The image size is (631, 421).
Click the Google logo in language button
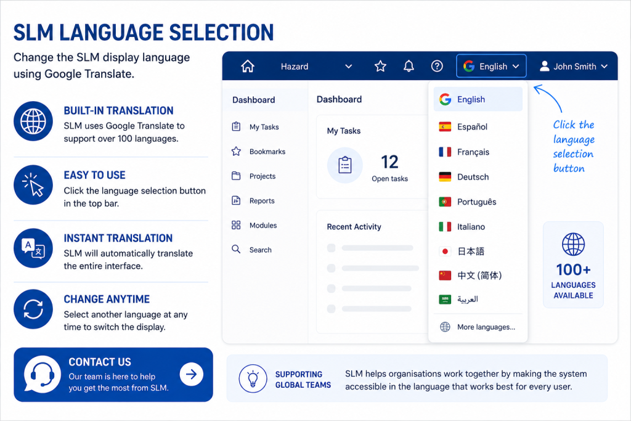tap(469, 66)
